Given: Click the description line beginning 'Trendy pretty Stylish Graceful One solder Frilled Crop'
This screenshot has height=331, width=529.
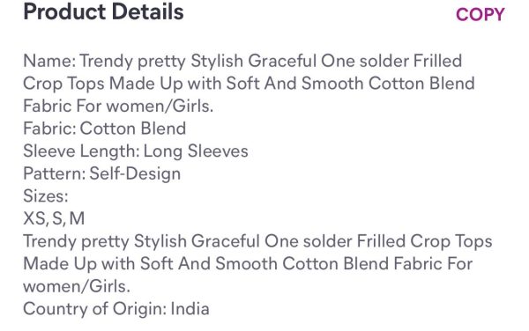Looking at the screenshot, I should (257, 242).
